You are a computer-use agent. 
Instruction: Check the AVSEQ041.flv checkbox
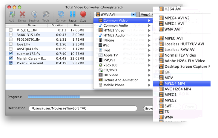(x=11, y=49)
